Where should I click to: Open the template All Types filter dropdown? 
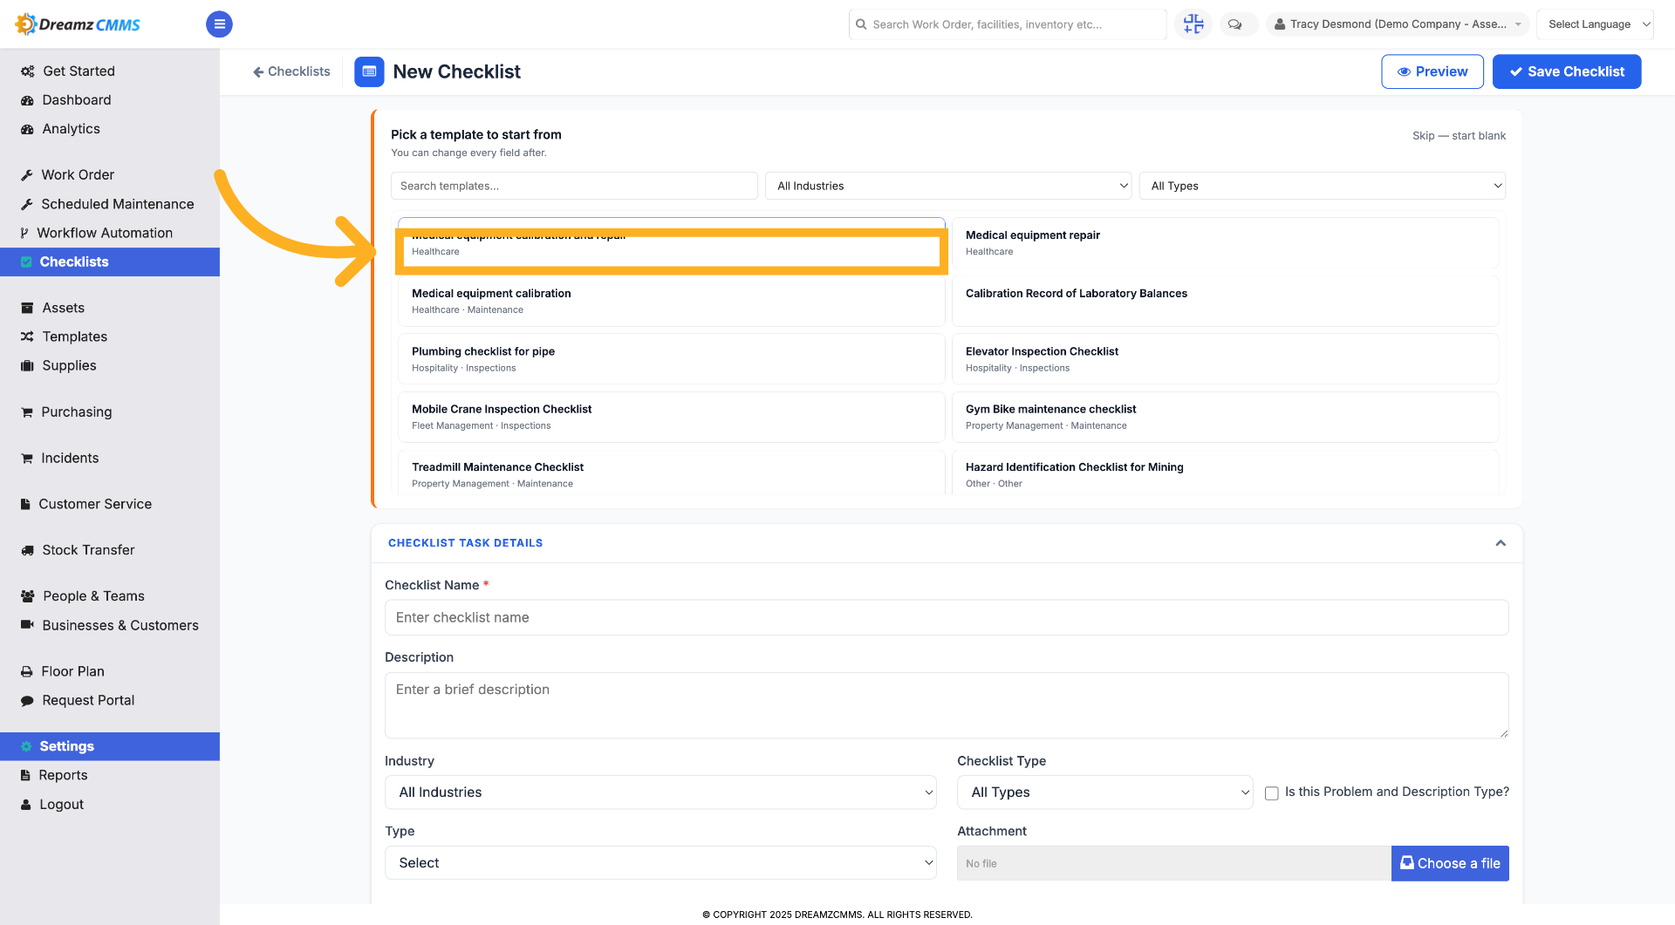click(x=1322, y=186)
